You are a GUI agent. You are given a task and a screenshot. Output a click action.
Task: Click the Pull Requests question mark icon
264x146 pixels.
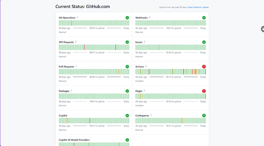point(76,67)
